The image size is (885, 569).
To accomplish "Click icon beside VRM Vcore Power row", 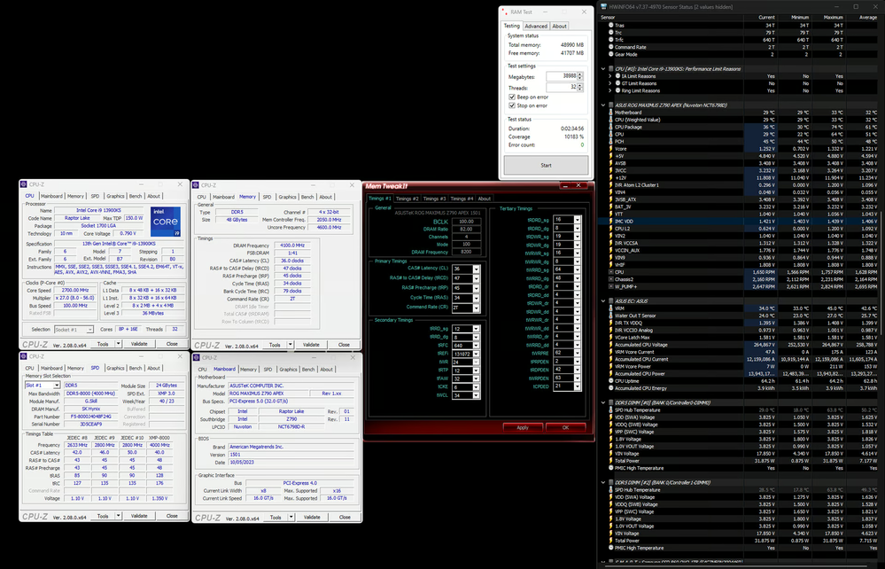I will pyautogui.click(x=610, y=366).
